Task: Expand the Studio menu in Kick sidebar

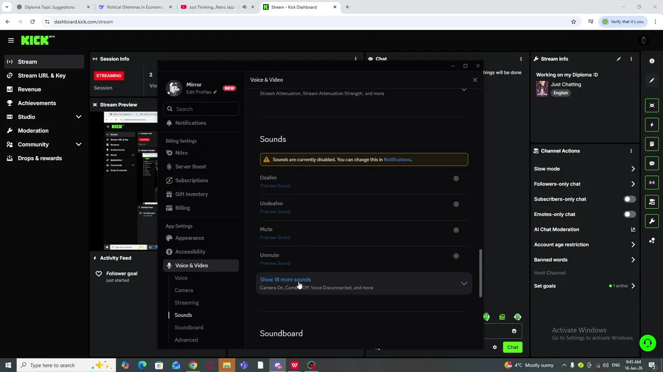Action: point(79,117)
